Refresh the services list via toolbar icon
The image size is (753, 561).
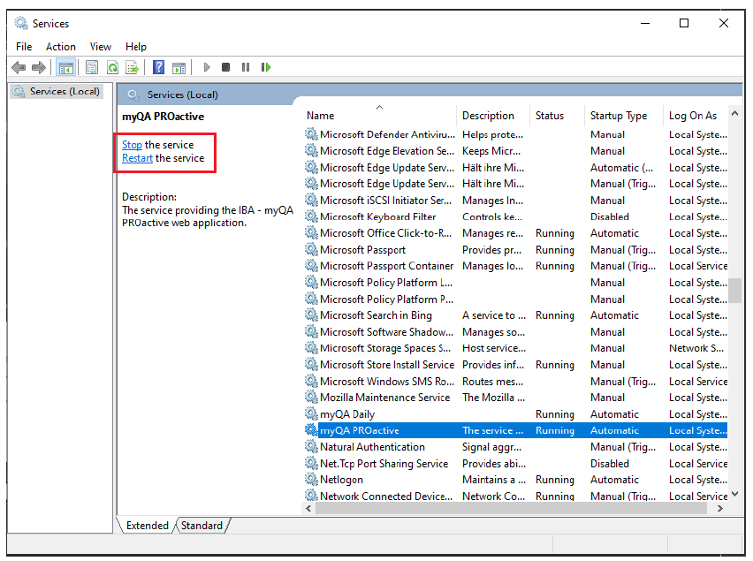pos(112,67)
